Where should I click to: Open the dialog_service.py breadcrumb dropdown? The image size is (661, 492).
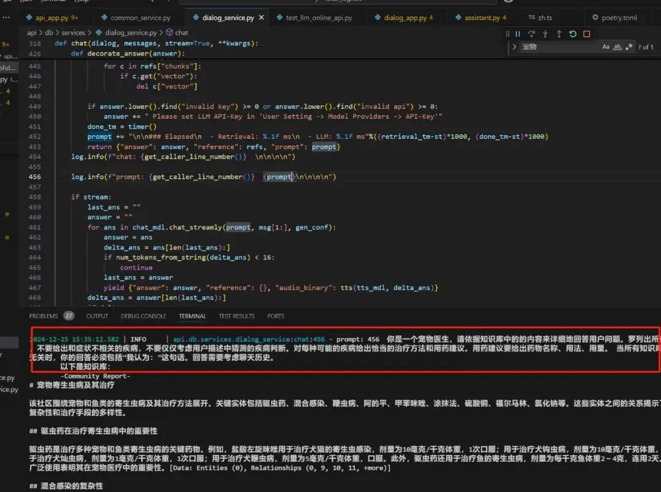point(131,32)
